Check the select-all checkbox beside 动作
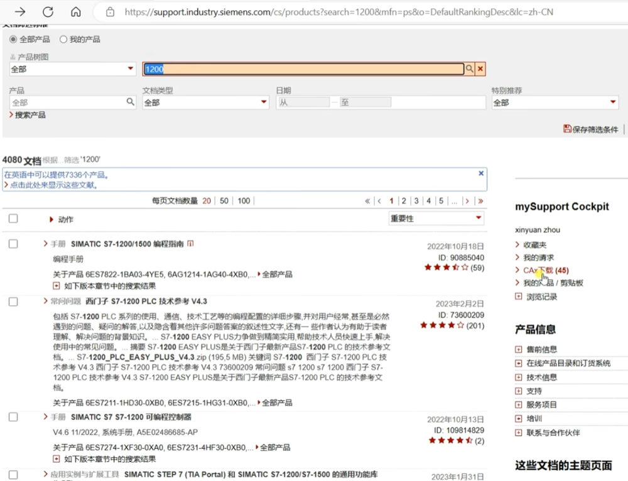 pos(13,219)
